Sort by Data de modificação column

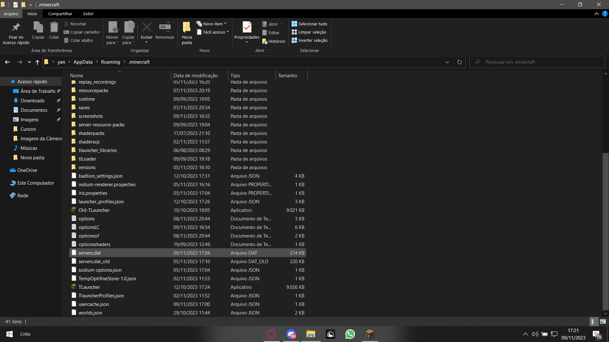pyautogui.click(x=200, y=75)
